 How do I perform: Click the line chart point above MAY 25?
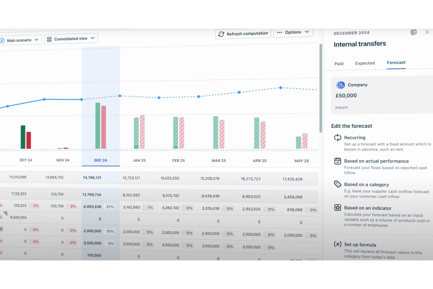(281, 88)
